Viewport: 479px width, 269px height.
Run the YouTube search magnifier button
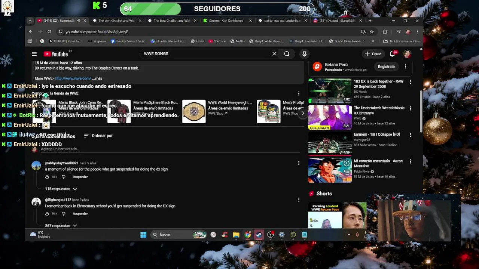[x=287, y=54]
